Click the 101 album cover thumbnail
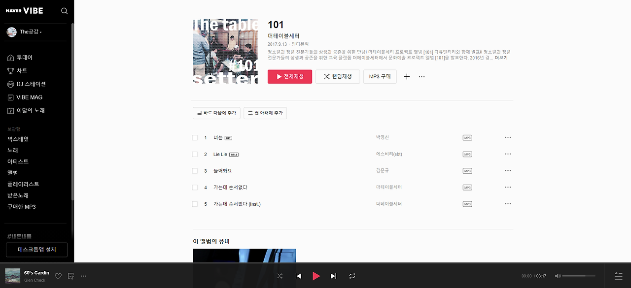Image resolution: width=631 pixels, height=288 pixels. (x=225, y=51)
